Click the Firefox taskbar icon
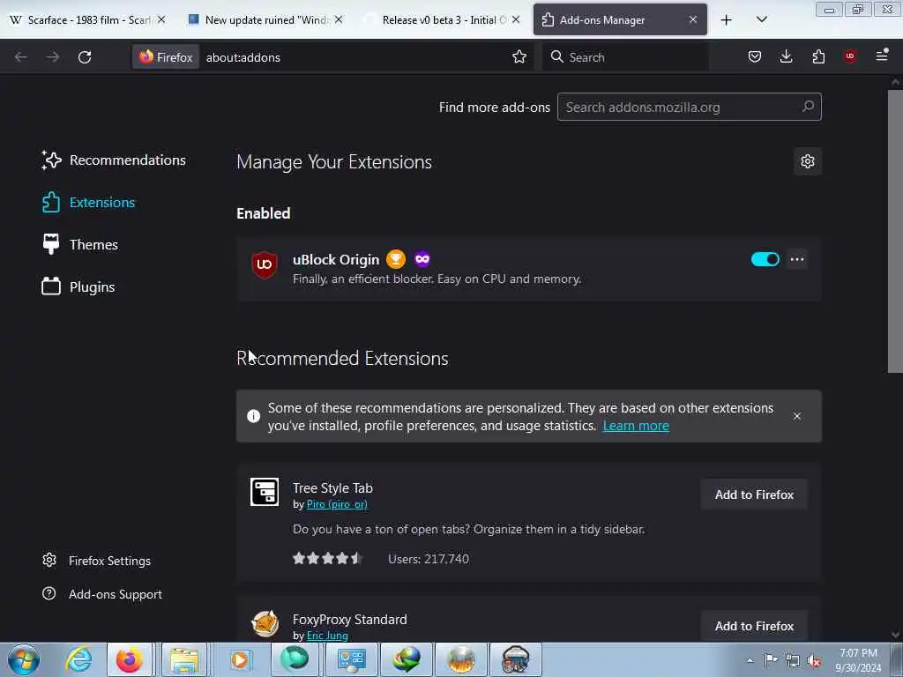This screenshot has height=677, width=903. pos(130,659)
